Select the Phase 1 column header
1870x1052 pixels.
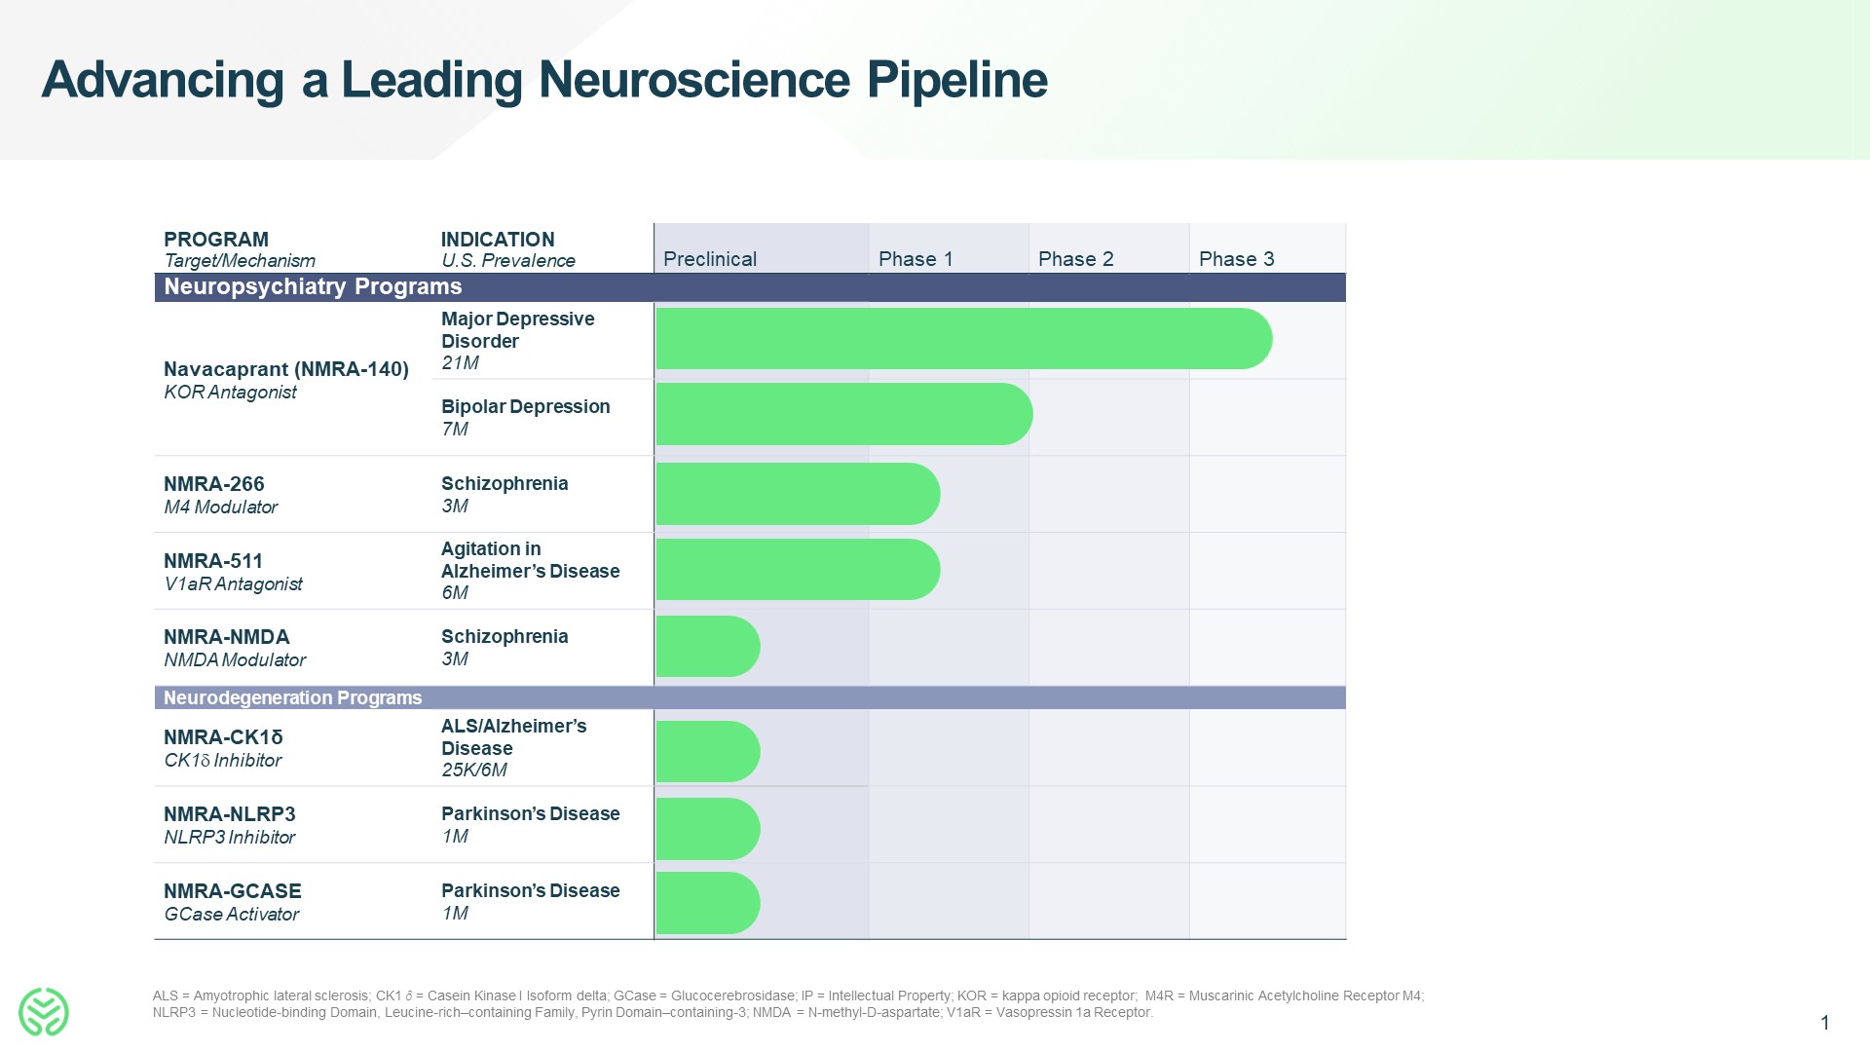point(916,259)
